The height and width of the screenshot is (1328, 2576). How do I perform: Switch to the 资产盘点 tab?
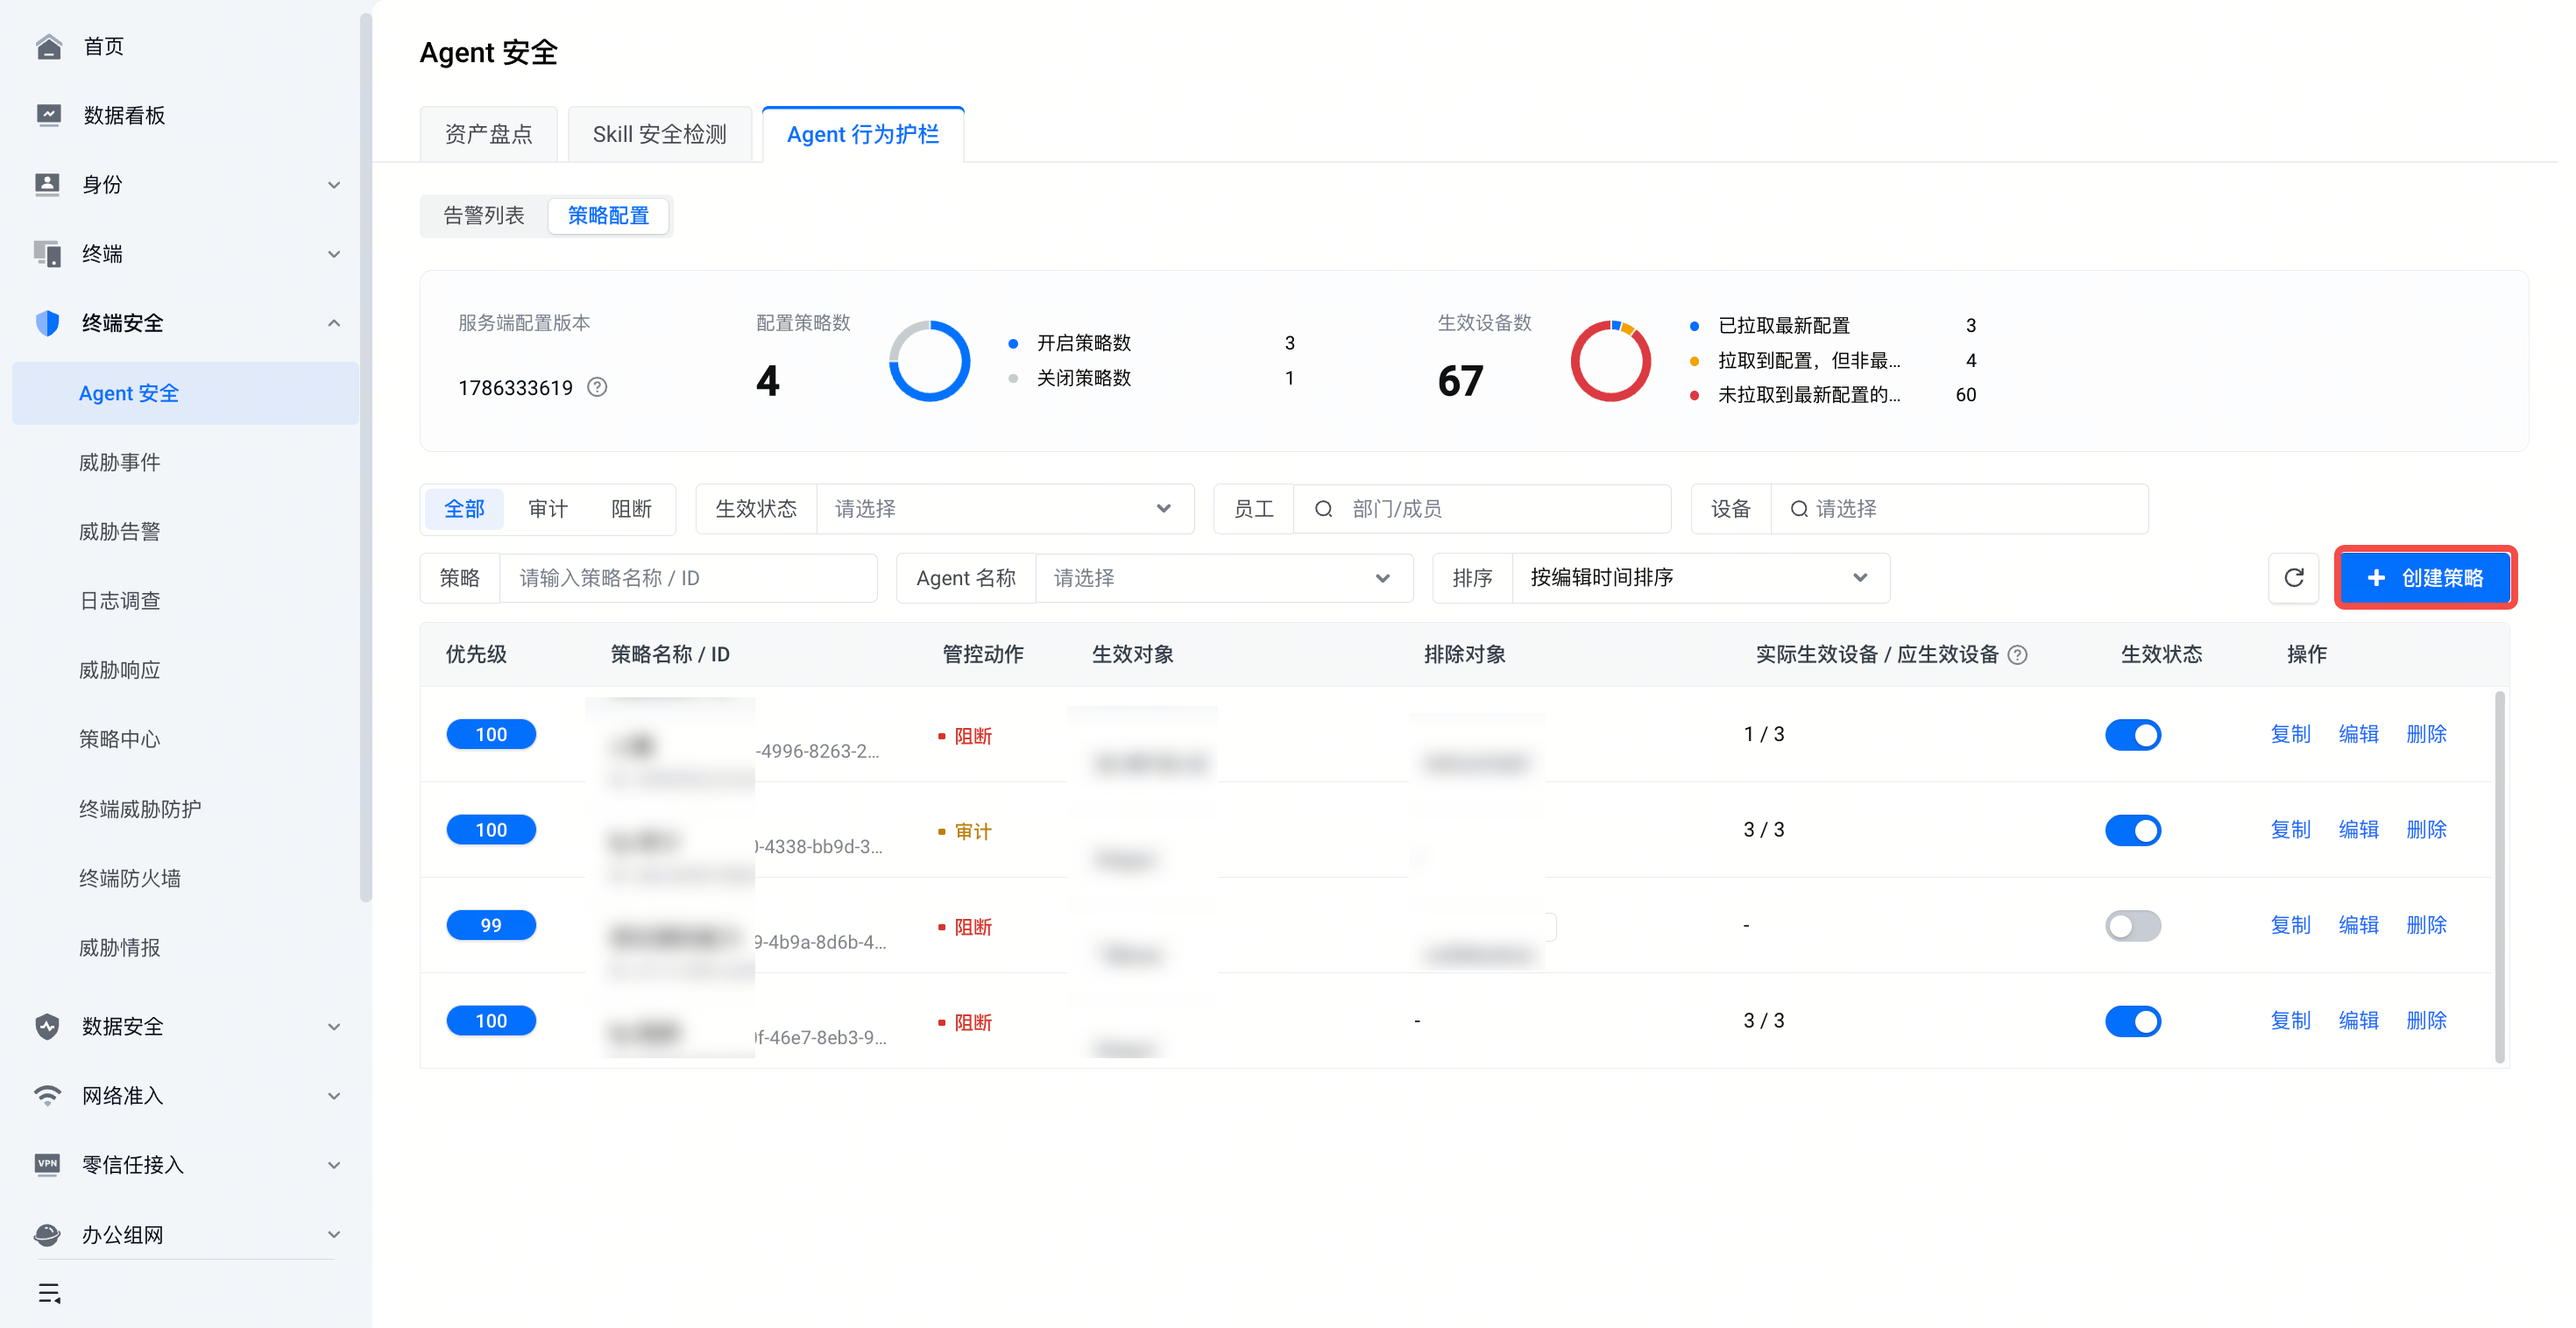point(488,134)
